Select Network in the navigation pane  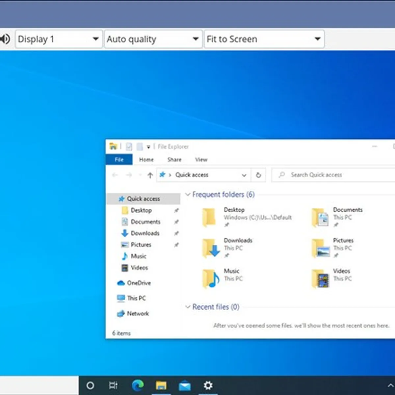[x=138, y=314]
